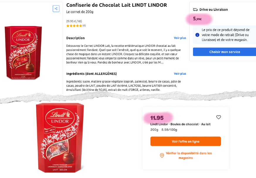Click the share icon above the product image
Screen dimensions: 256x178
(56, 9)
